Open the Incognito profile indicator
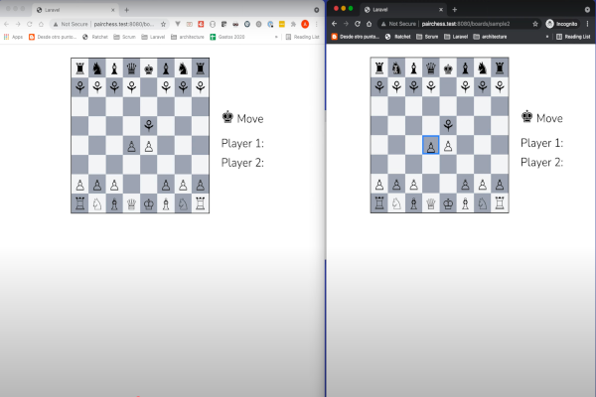 click(x=562, y=24)
